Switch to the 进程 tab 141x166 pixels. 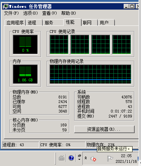point(34,23)
